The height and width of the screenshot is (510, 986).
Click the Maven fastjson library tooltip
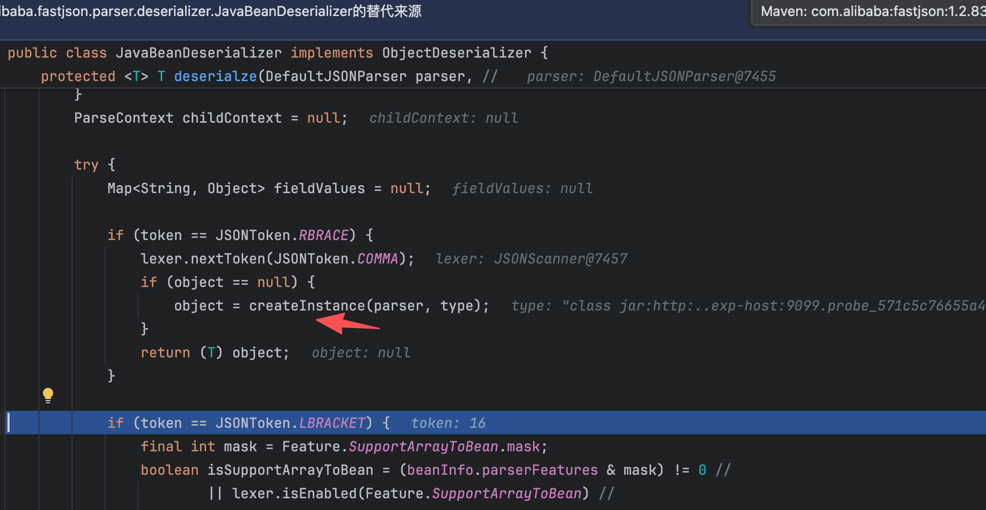pos(869,12)
